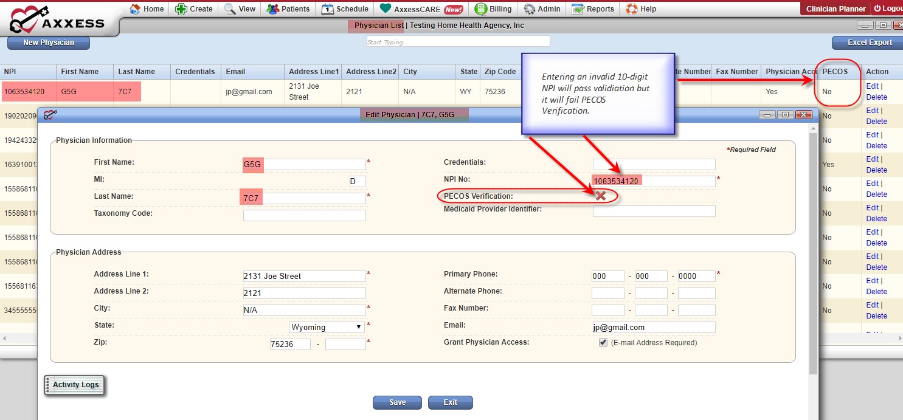Click the Home house icon
903x420 pixels.
pos(135,9)
